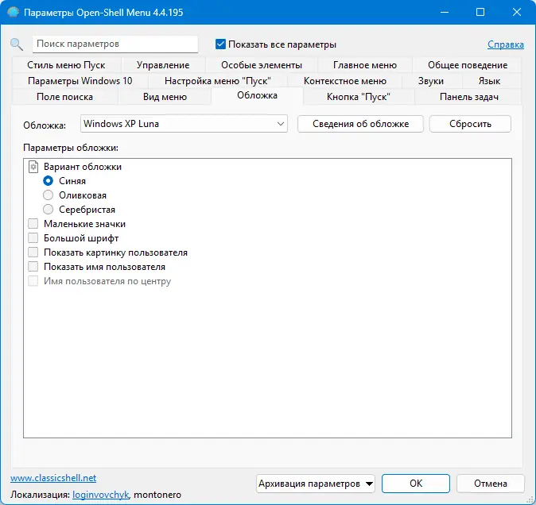Open Архивация параметров dropdown button

(316, 484)
